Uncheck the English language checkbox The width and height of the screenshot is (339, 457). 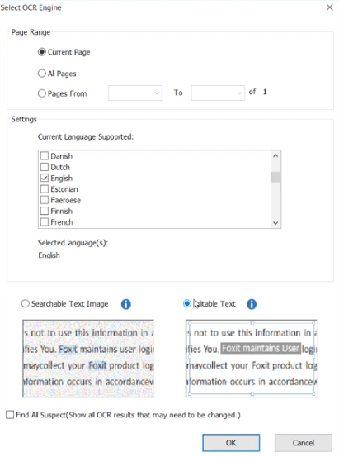[x=45, y=178]
